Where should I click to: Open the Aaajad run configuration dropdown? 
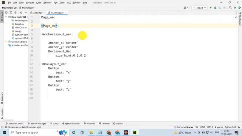pyautogui.click(x=199, y=8)
